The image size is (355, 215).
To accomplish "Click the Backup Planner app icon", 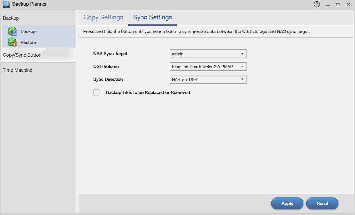I will [x=6, y=4].
